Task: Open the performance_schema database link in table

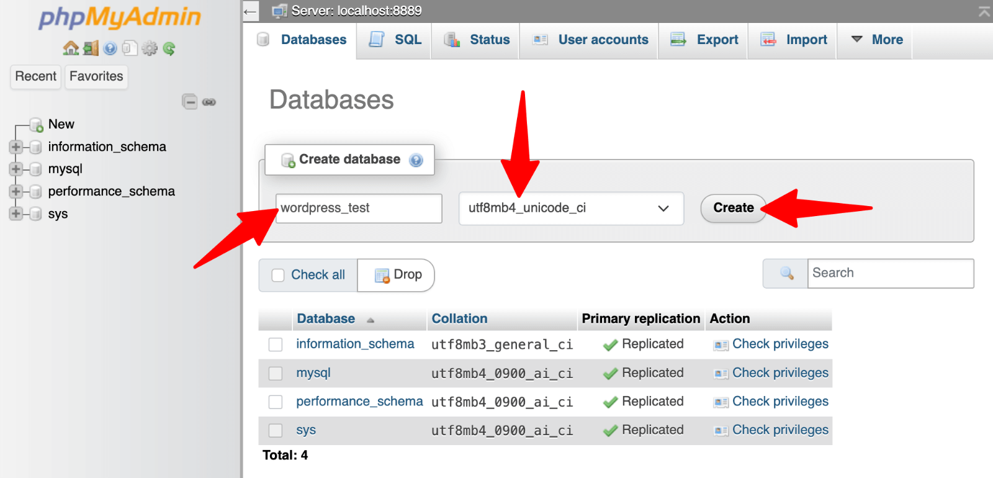Action: (359, 402)
